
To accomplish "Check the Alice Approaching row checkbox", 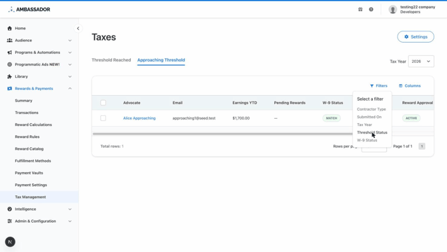I will pyautogui.click(x=103, y=118).
